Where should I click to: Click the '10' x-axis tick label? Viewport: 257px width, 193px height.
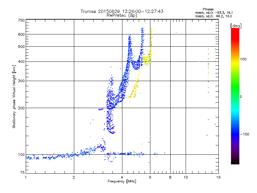click(x=186, y=177)
